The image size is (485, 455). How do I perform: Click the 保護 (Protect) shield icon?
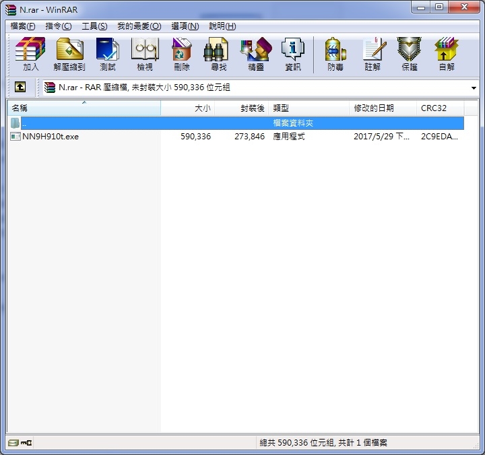410,54
